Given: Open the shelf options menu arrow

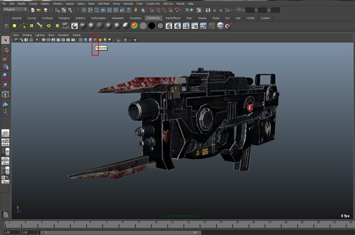Looking at the screenshot, I should [x=6, y=28].
